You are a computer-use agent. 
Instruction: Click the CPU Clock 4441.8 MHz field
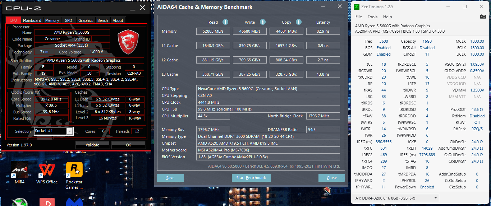pos(268,102)
